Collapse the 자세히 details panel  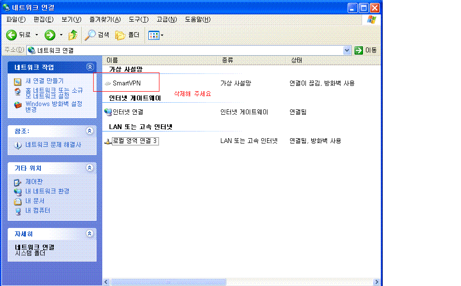90,234
